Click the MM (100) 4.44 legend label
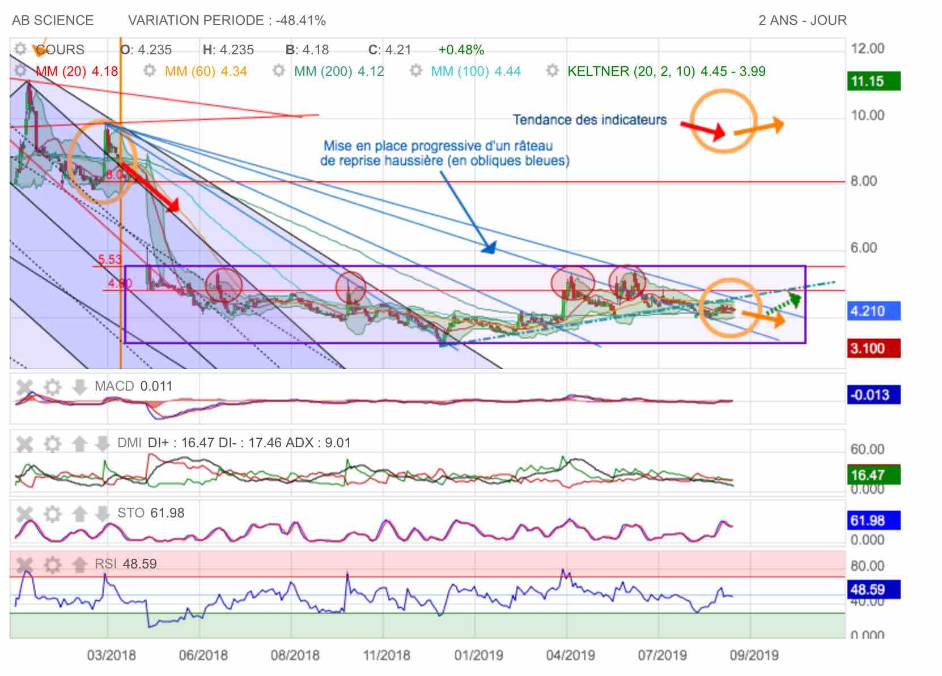This screenshot has height=676, width=942. pos(476,71)
